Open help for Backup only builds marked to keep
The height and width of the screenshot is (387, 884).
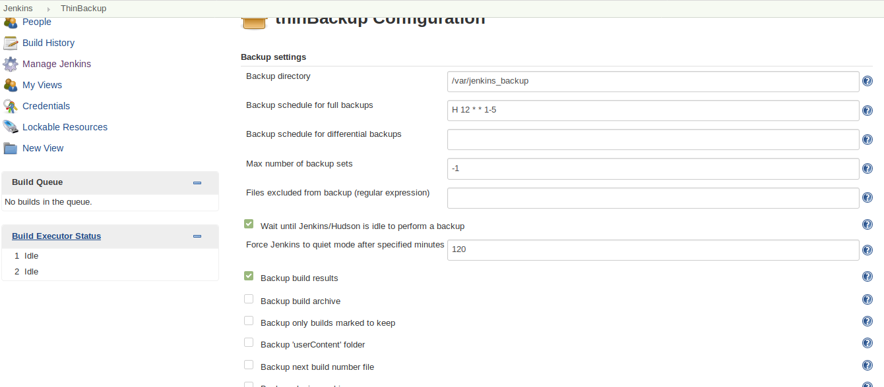(x=868, y=321)
